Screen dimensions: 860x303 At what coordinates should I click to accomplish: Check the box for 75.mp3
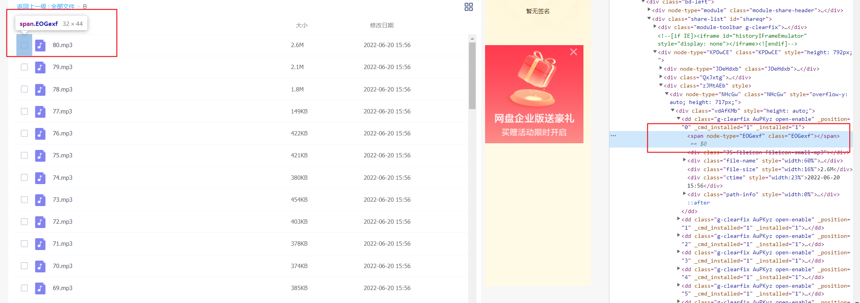[x=24, y=155]
